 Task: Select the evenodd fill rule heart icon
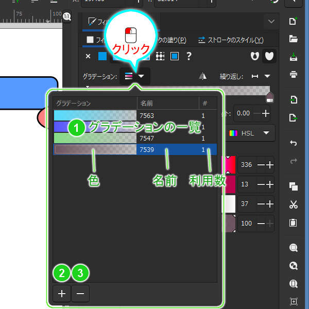[x=255, y=56]
